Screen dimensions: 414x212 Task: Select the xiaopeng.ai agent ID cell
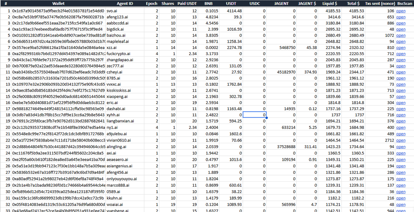tap(125, 97)
